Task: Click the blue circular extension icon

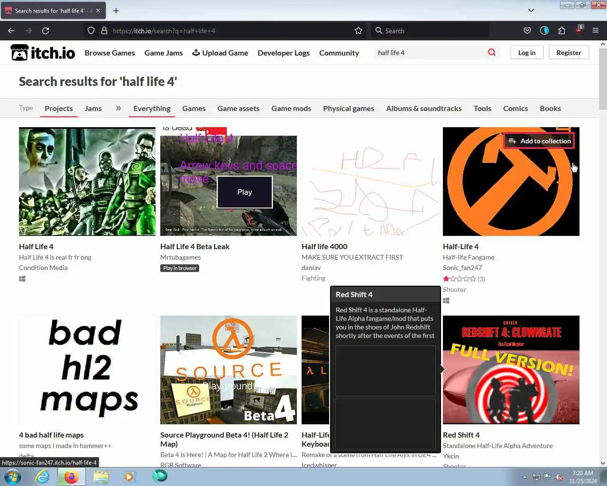Action: (544, 30)
